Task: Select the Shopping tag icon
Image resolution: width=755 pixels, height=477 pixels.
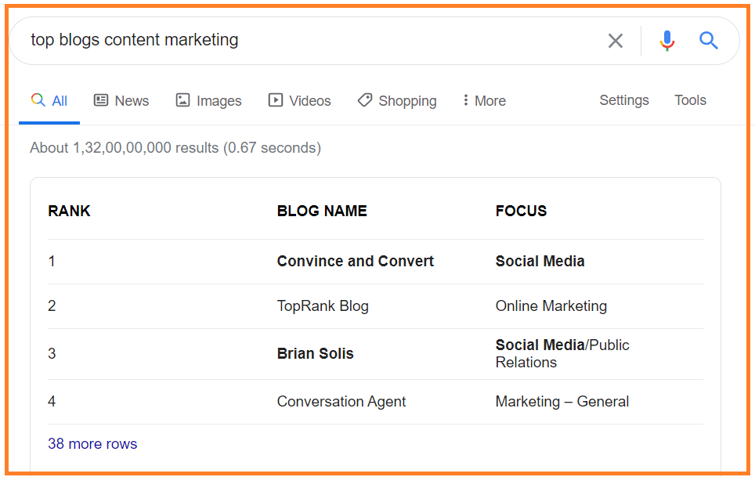Action: pyautogui.click(x=364, y=100)
